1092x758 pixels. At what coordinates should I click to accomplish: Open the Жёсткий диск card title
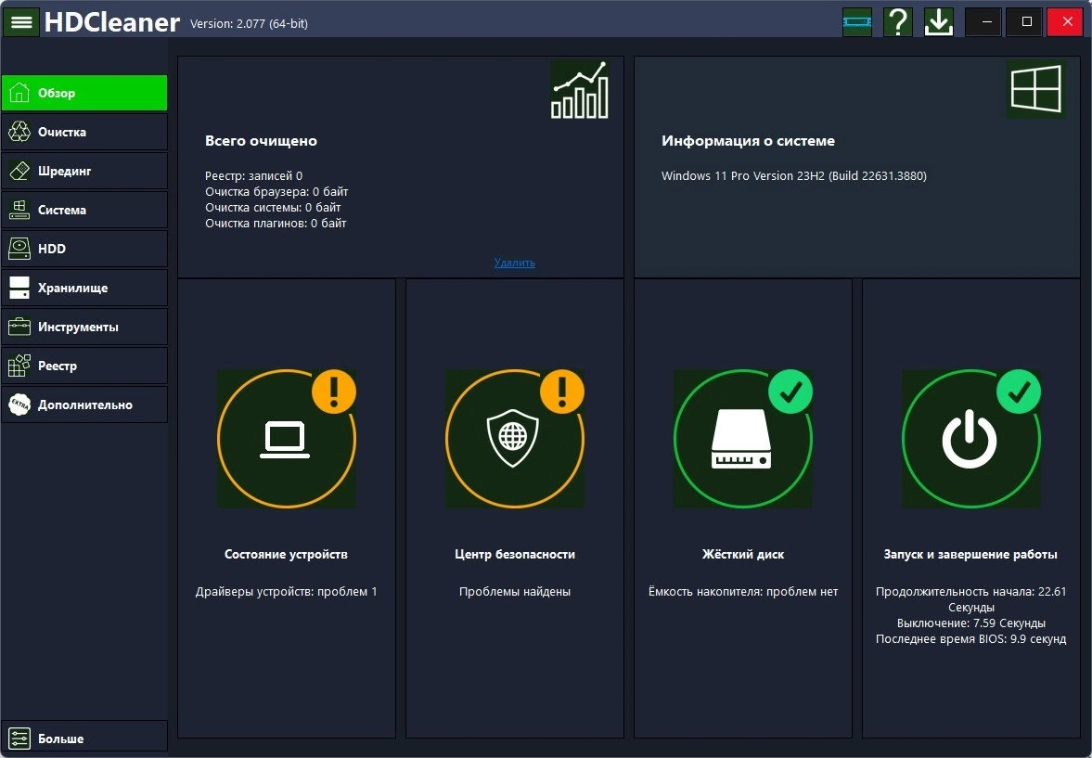click(x=742, y=555)
